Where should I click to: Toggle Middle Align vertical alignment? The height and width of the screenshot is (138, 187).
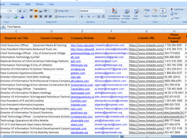click(36, 11)
